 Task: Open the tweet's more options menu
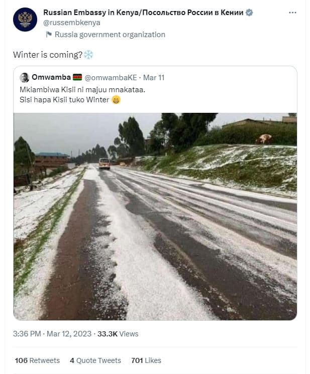click(292, 12)
